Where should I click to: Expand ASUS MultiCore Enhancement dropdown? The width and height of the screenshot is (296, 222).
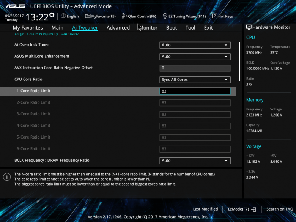[195, 57]
